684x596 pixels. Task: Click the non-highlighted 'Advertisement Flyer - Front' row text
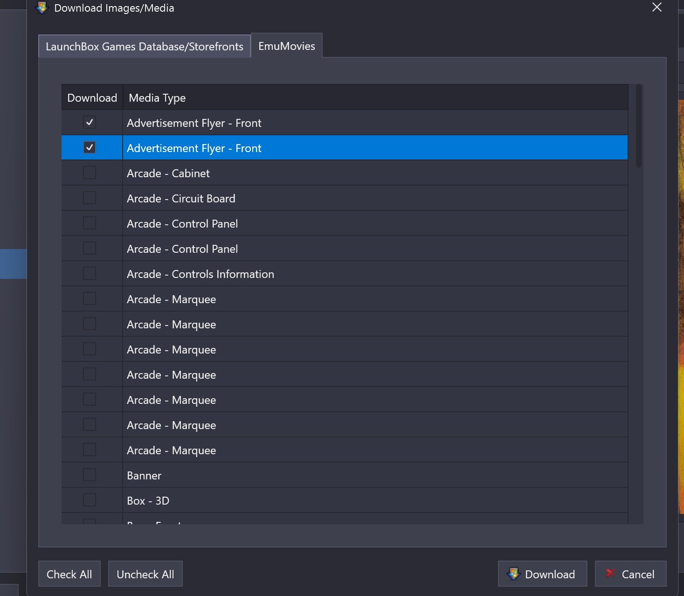[194, 123]
